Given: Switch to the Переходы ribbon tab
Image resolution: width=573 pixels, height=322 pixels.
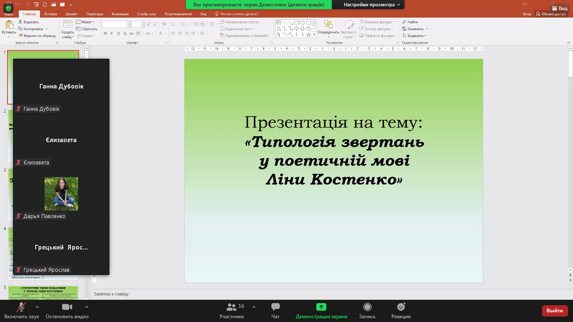Looking at the screenshot, I should 94,14.
